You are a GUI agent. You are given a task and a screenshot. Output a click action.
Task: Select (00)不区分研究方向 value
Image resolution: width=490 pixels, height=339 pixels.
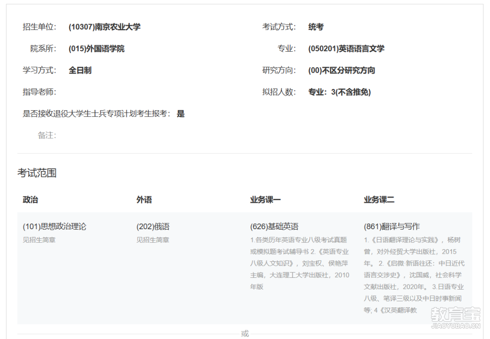point(342,70)
